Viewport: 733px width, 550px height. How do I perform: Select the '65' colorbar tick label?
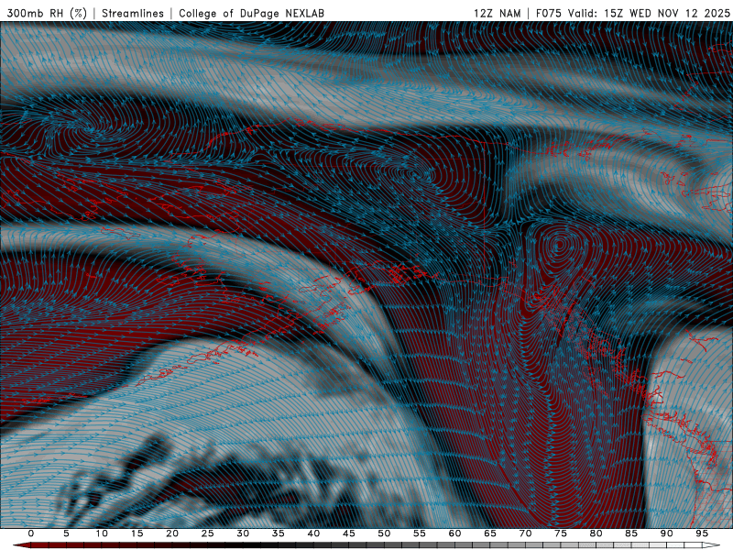click(490, 533)
